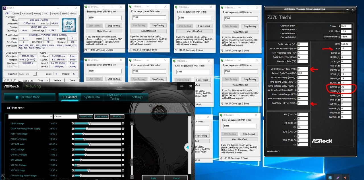
Task: Open the OC Tweaker profile dropdown
Action: (x=51, y=116)
